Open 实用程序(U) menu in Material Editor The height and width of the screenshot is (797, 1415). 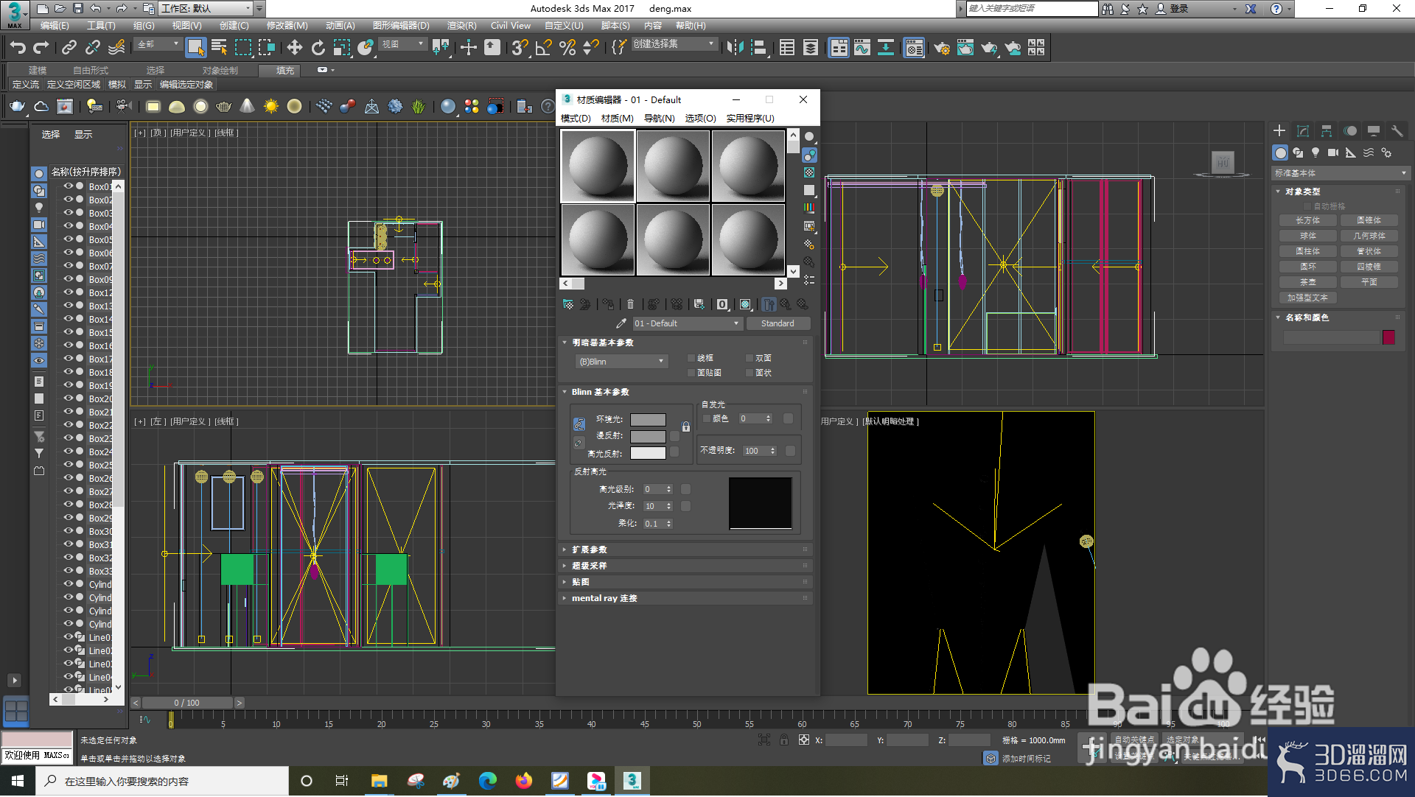(x=750, y=119)
